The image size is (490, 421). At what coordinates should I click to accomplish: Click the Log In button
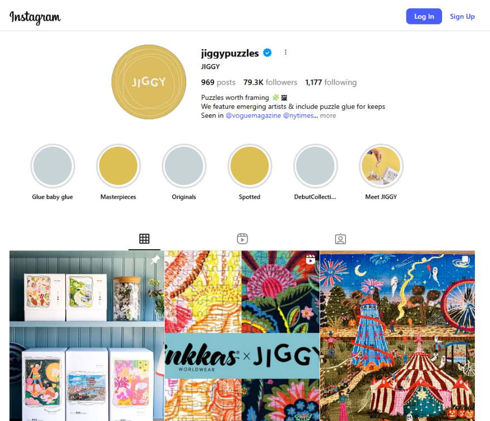click(424, 16)
